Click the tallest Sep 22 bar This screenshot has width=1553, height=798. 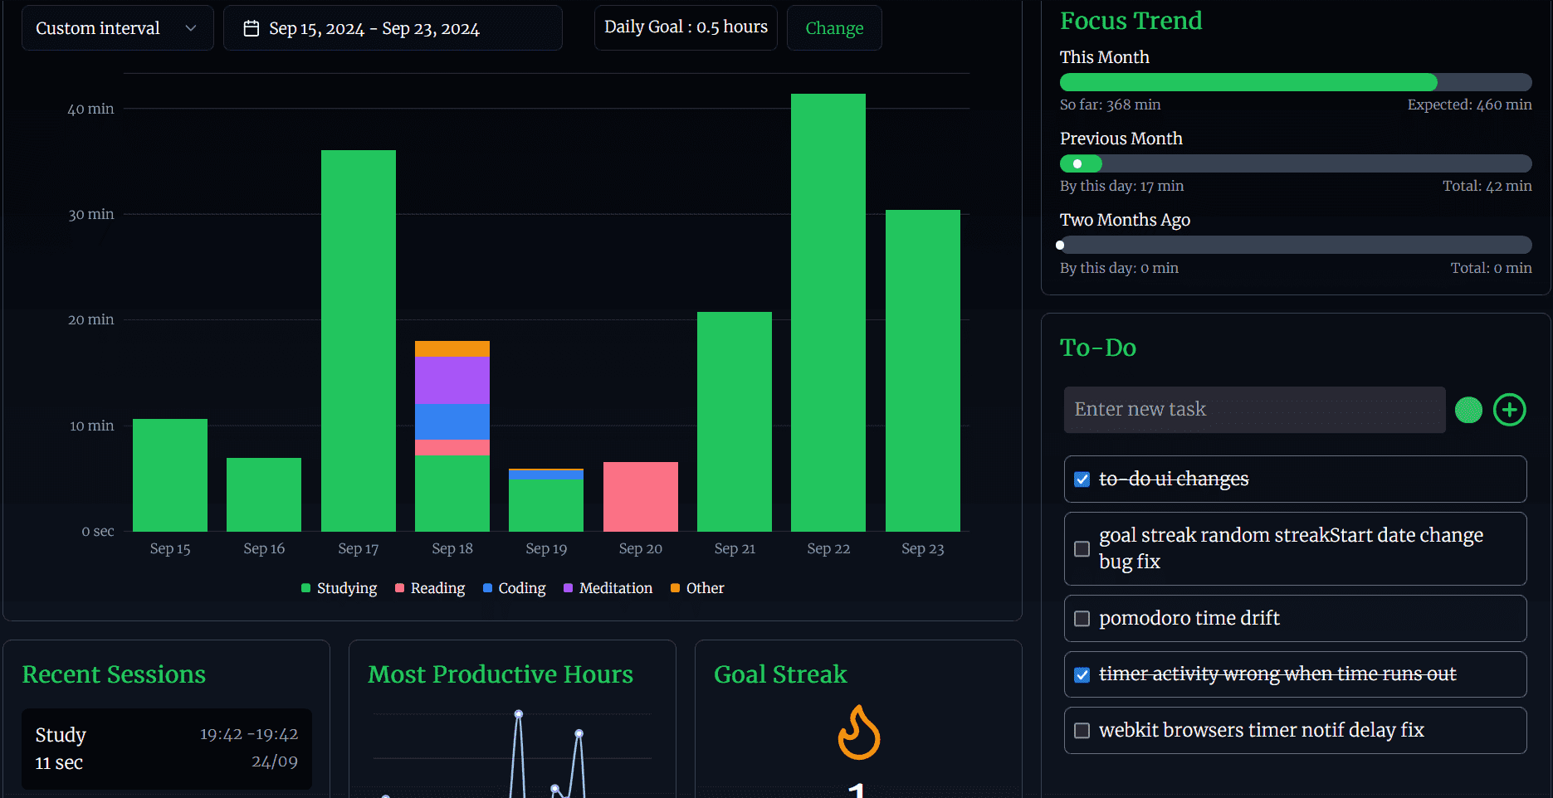[x=828, y=313]
